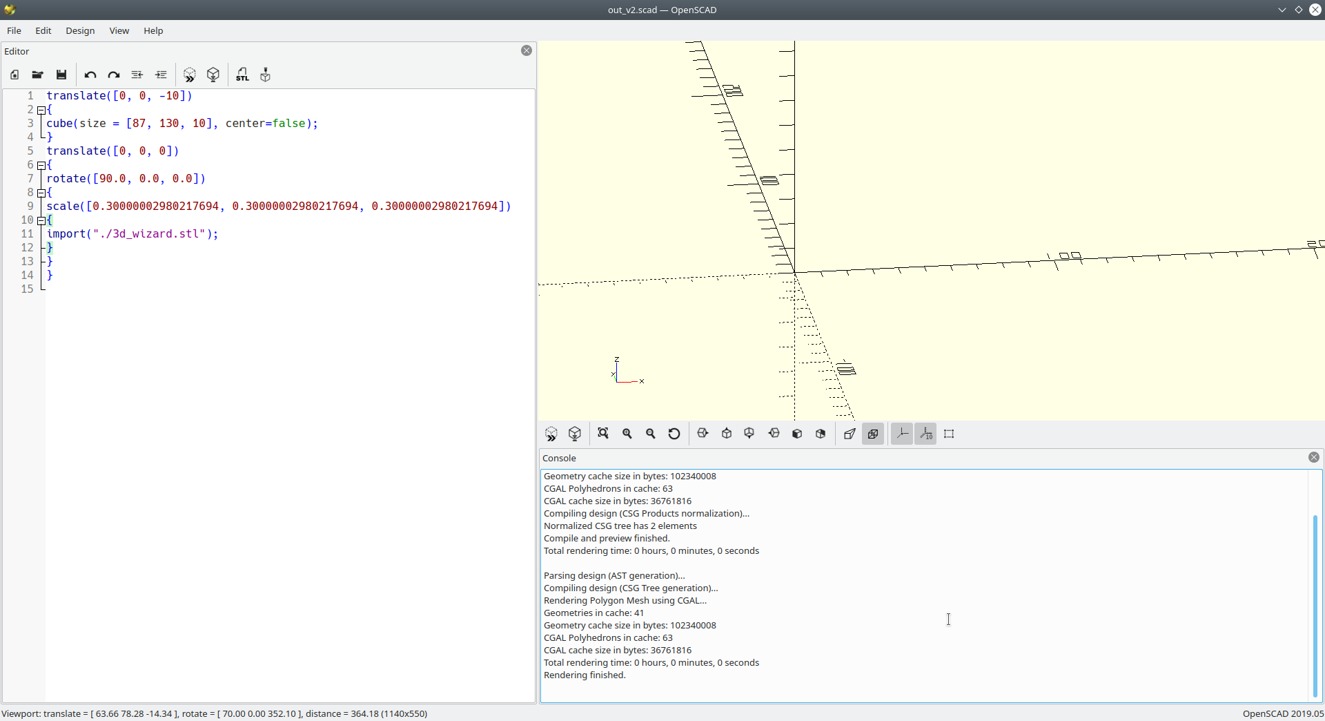
Task: Reset the 3D view orientation
Action: pos(674,434)
